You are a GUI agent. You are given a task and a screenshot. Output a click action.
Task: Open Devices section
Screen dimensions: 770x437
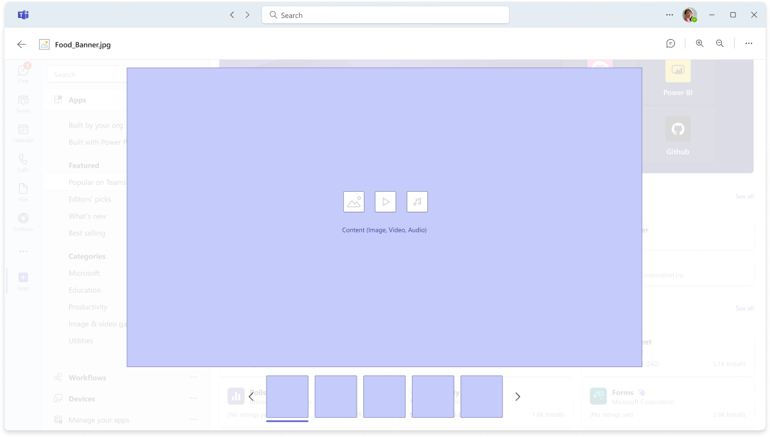tap(81, 399)
